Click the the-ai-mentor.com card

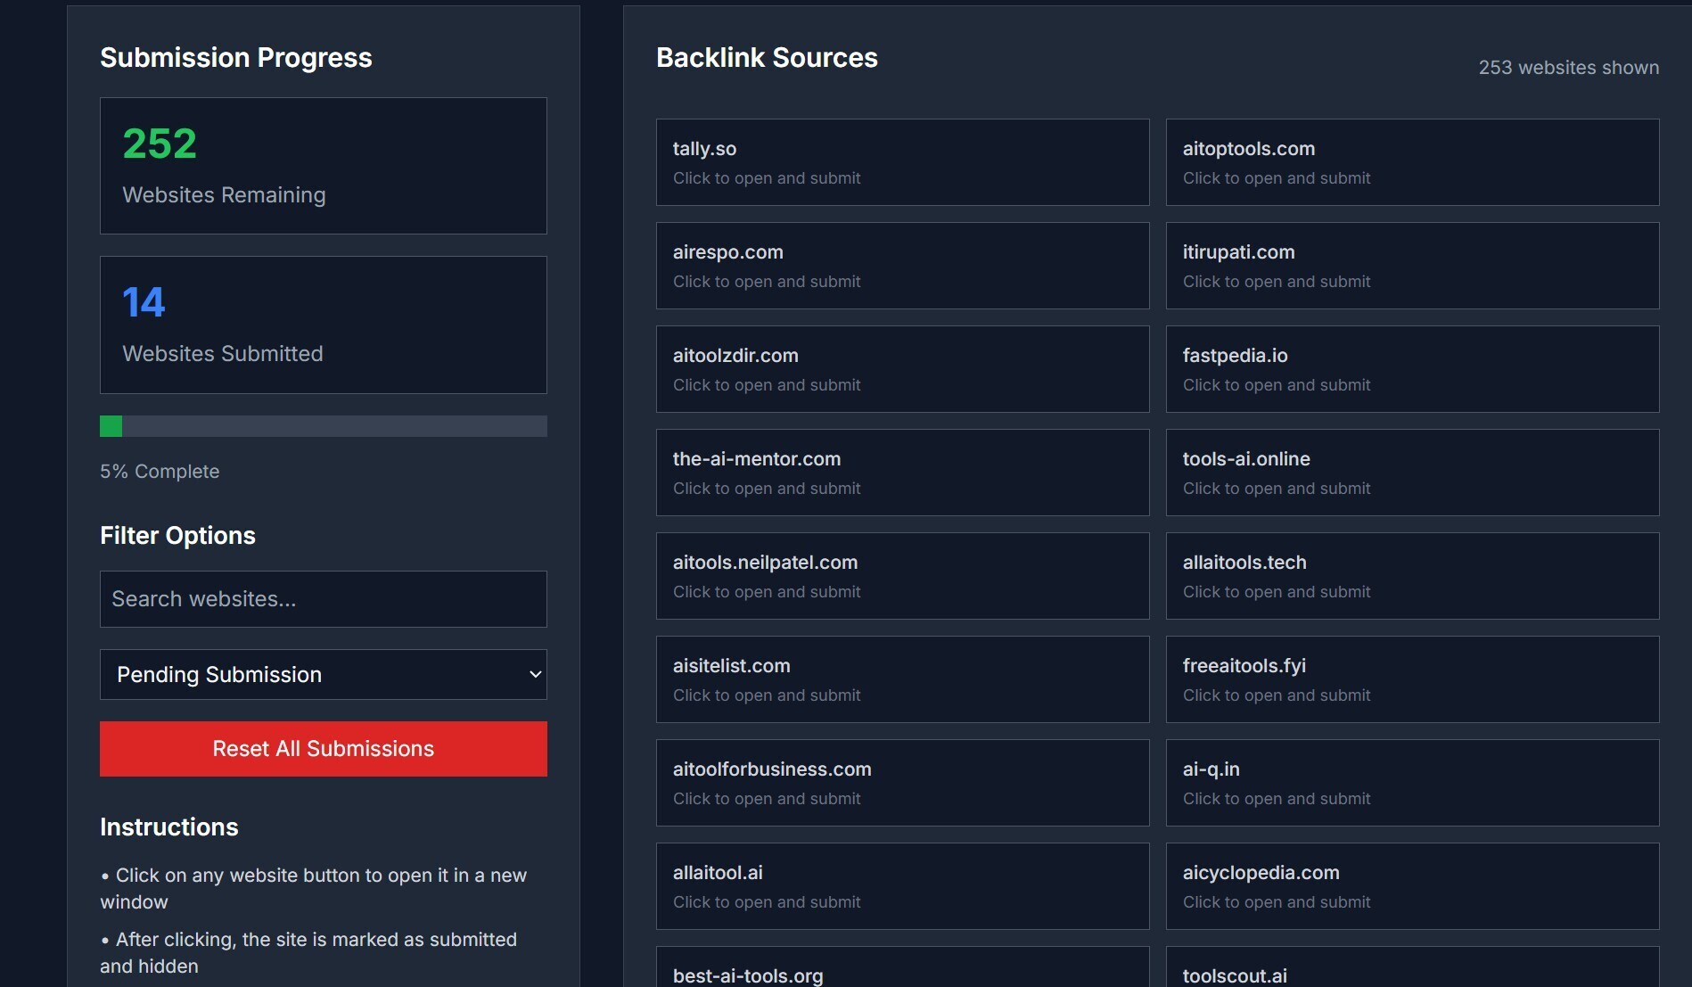pos(902,473)
